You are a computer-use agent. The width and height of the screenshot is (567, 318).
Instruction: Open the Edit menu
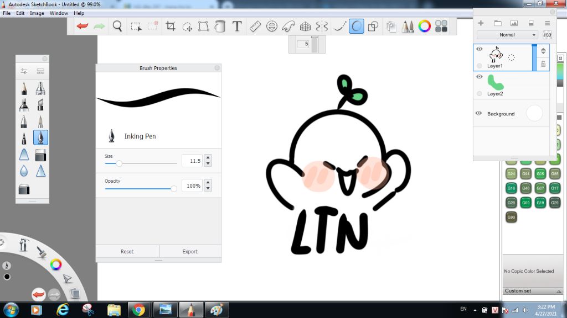[20, 13]
